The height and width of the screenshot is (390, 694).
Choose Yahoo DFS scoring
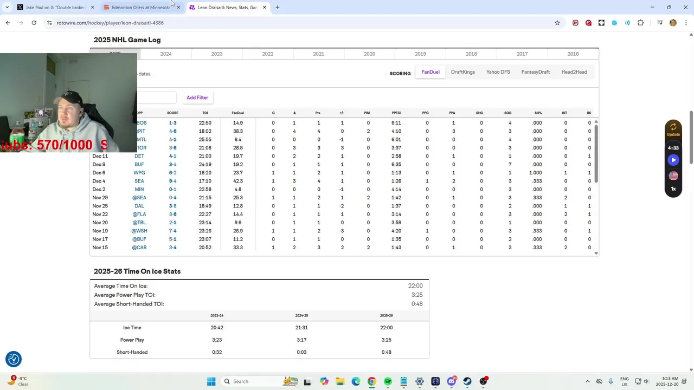pyautogui.click(x=498, y=72)
